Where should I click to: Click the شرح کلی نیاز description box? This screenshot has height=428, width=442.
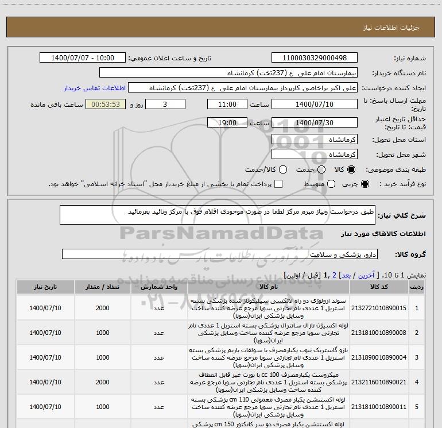pos(218,215)
